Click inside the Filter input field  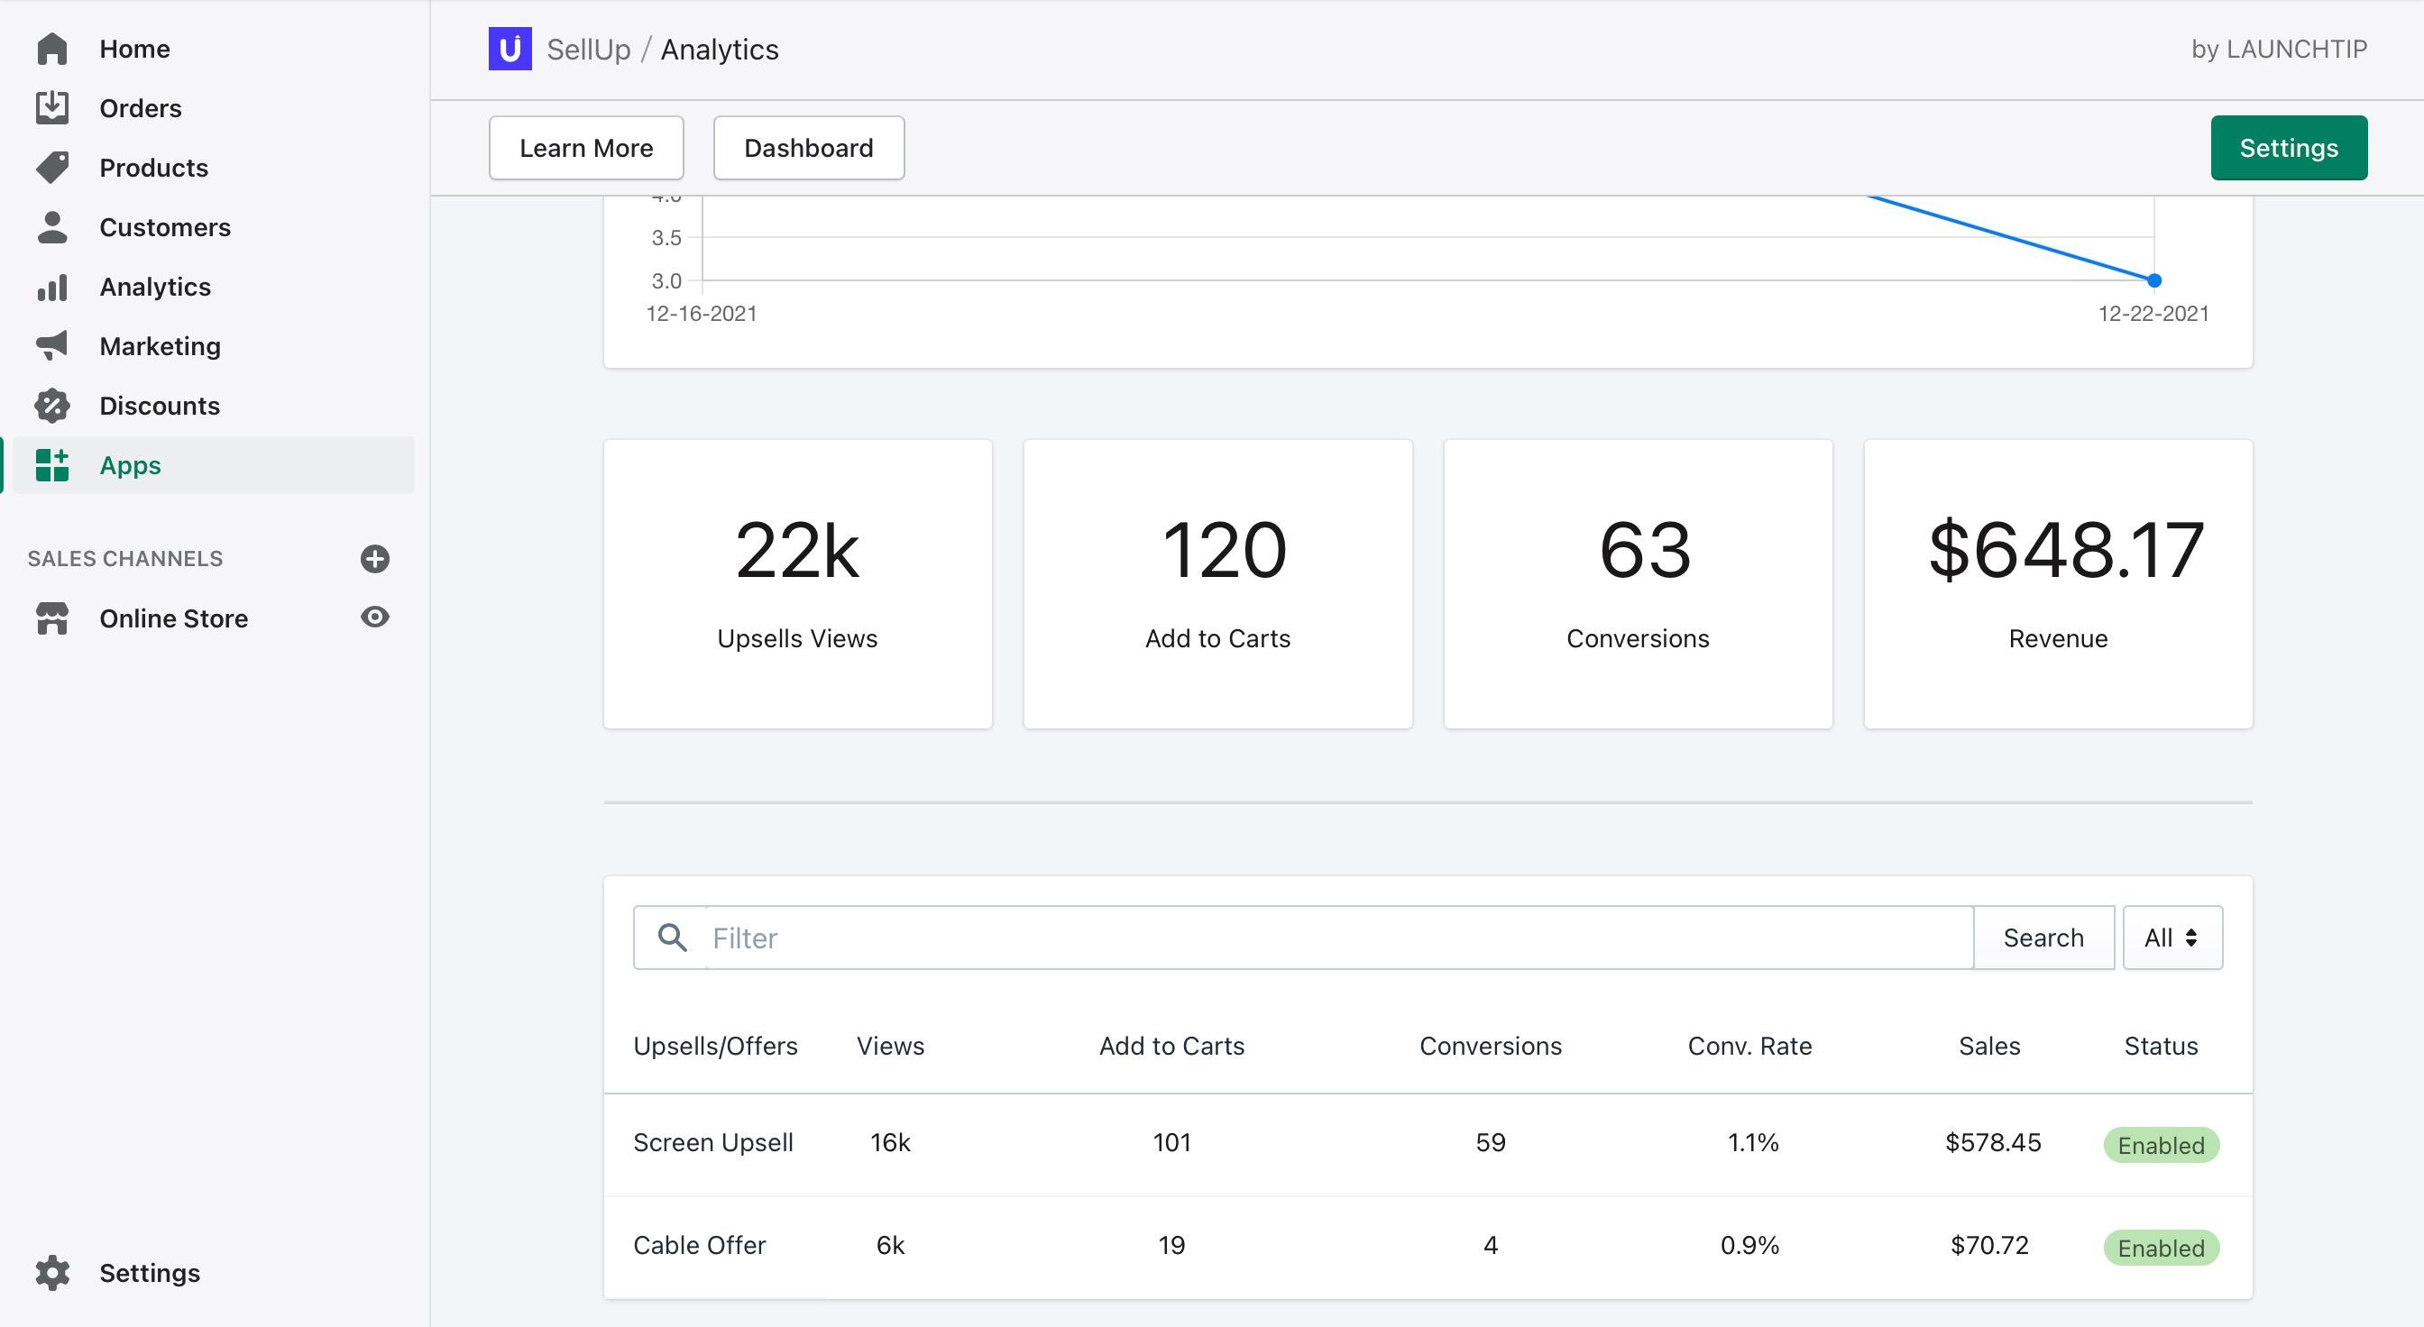pos(1339,938)
